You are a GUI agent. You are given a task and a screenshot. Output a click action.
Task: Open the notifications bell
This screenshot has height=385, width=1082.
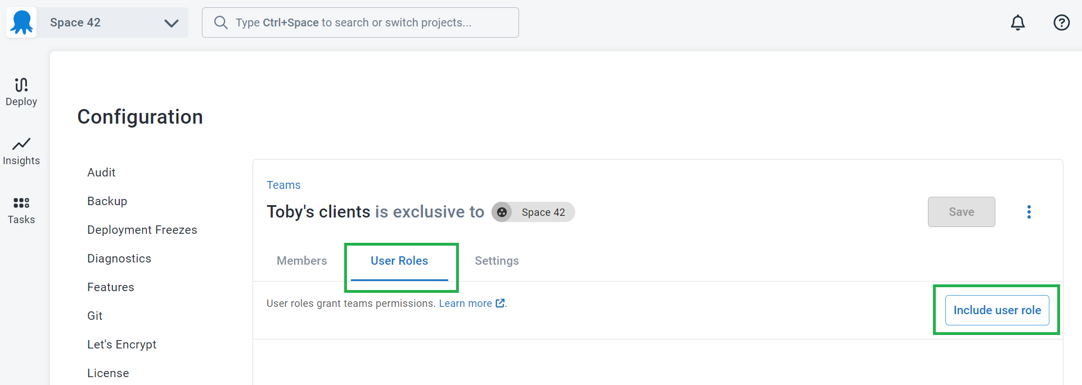[1018, 22]
